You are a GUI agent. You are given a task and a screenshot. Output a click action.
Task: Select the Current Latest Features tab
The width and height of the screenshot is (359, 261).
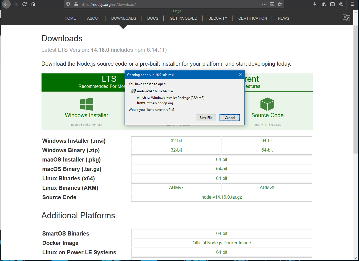coord(279,82)
